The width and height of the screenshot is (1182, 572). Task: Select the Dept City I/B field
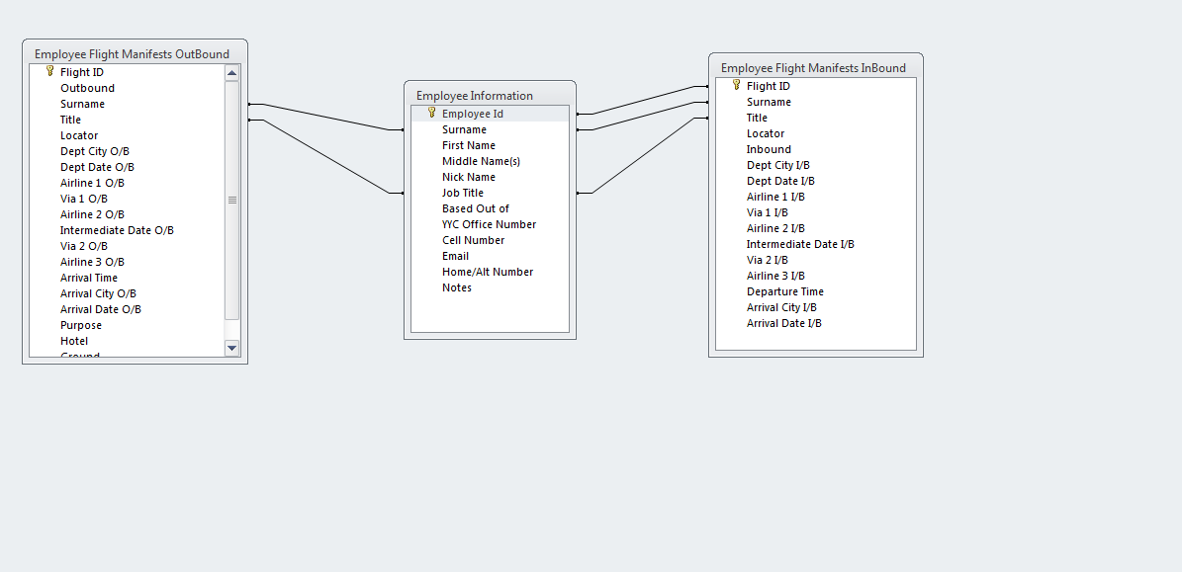(778, 165)
